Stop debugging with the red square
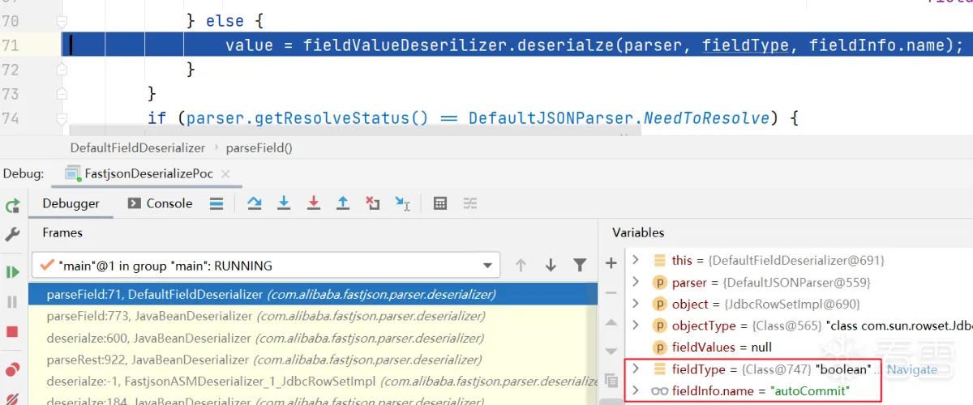 (x=12, y=331)
